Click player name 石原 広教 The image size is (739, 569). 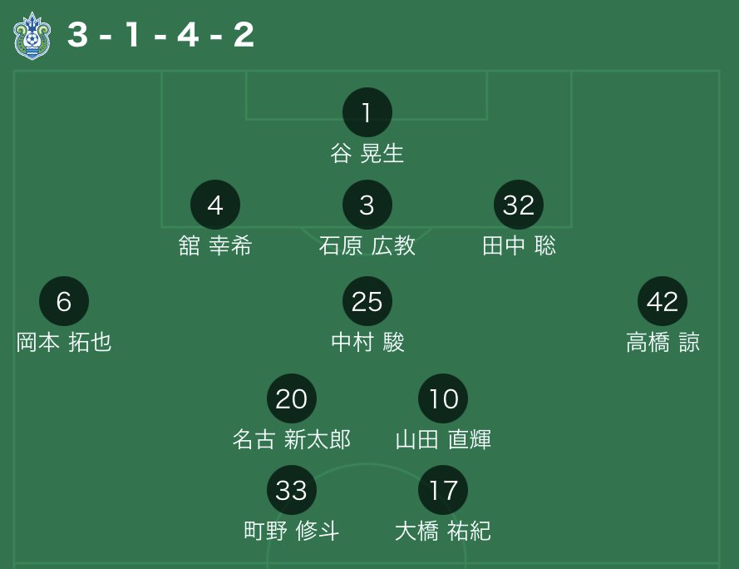click(367, 246)
